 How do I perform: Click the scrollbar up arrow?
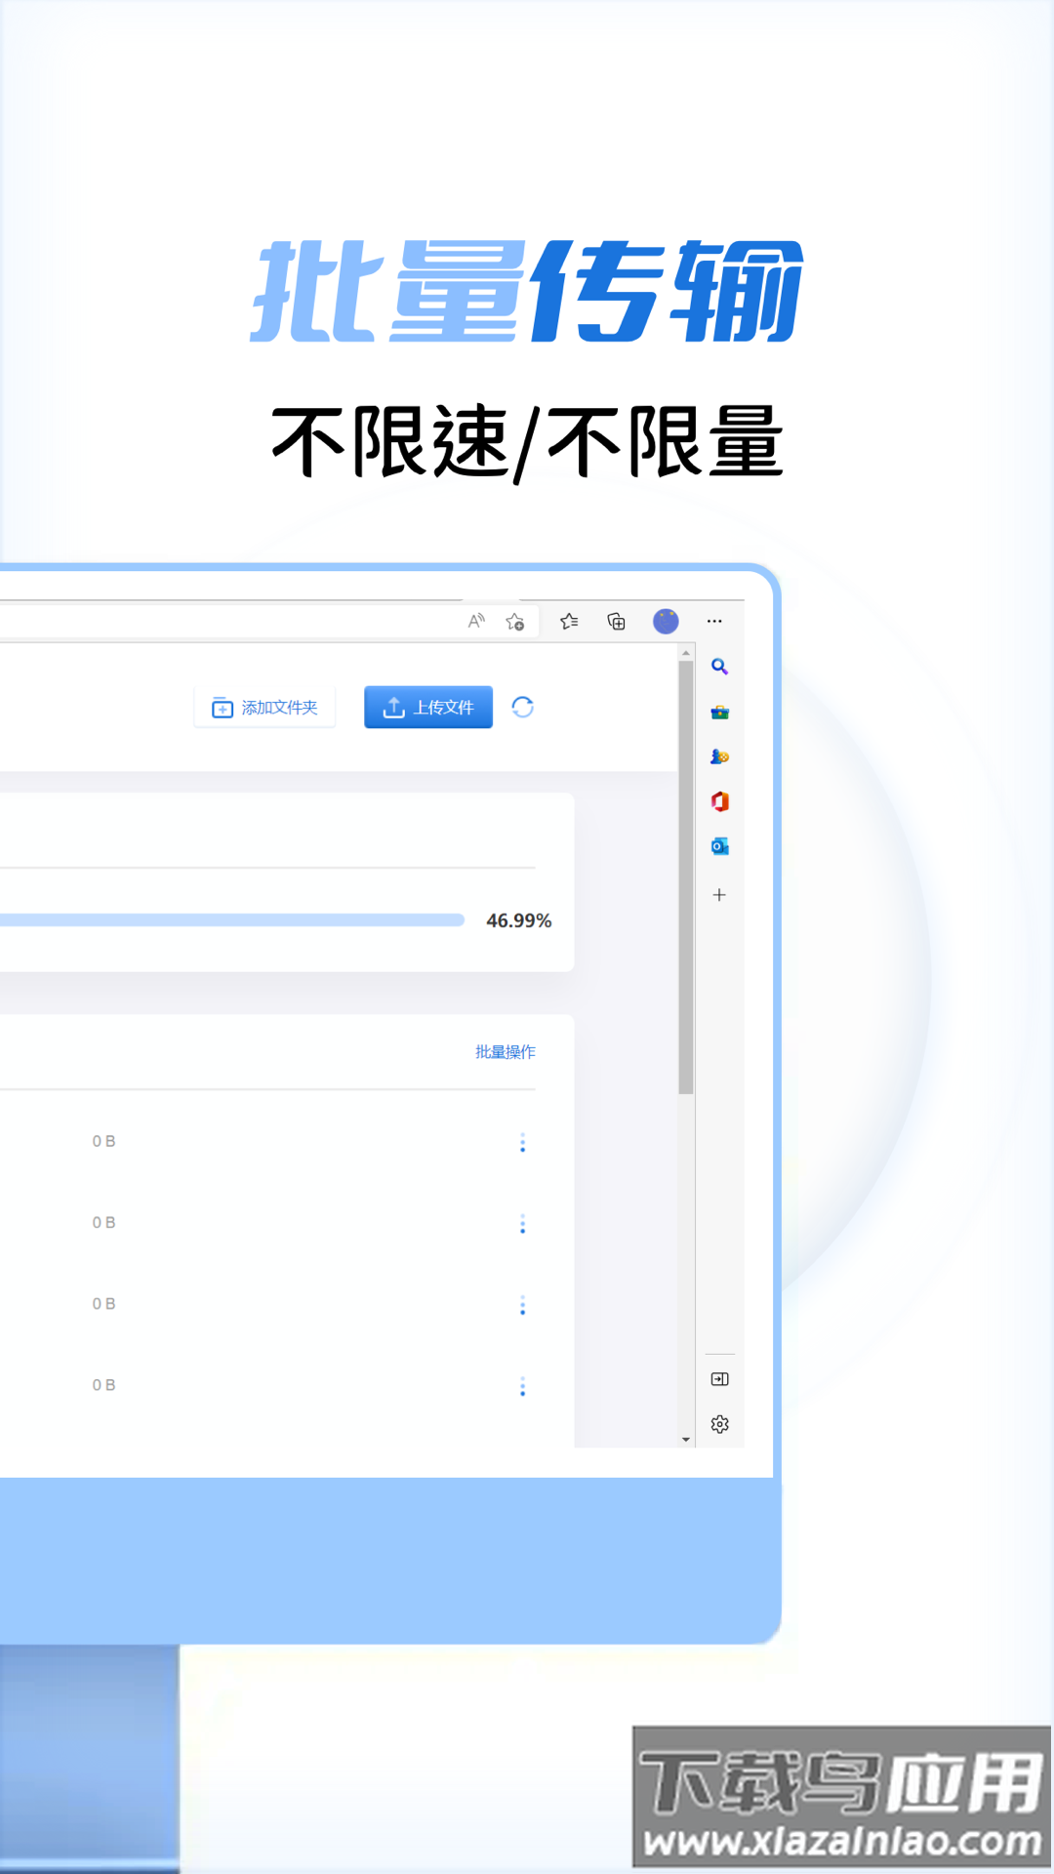[686, 653]
